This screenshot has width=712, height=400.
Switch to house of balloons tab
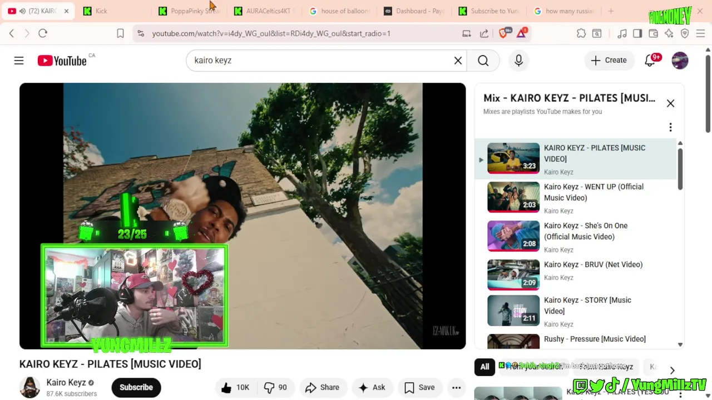340,11
